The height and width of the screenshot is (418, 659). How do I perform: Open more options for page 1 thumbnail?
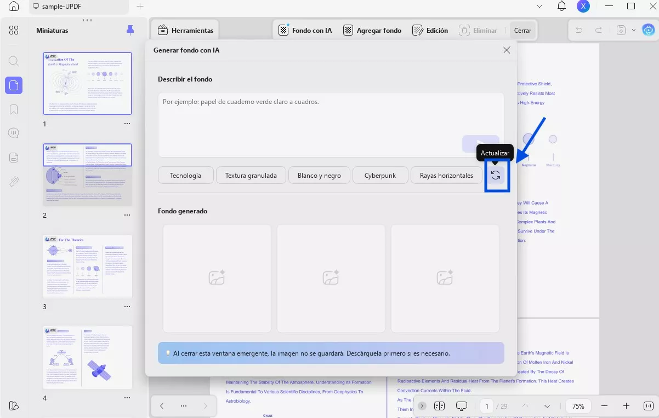pos(127,124)
